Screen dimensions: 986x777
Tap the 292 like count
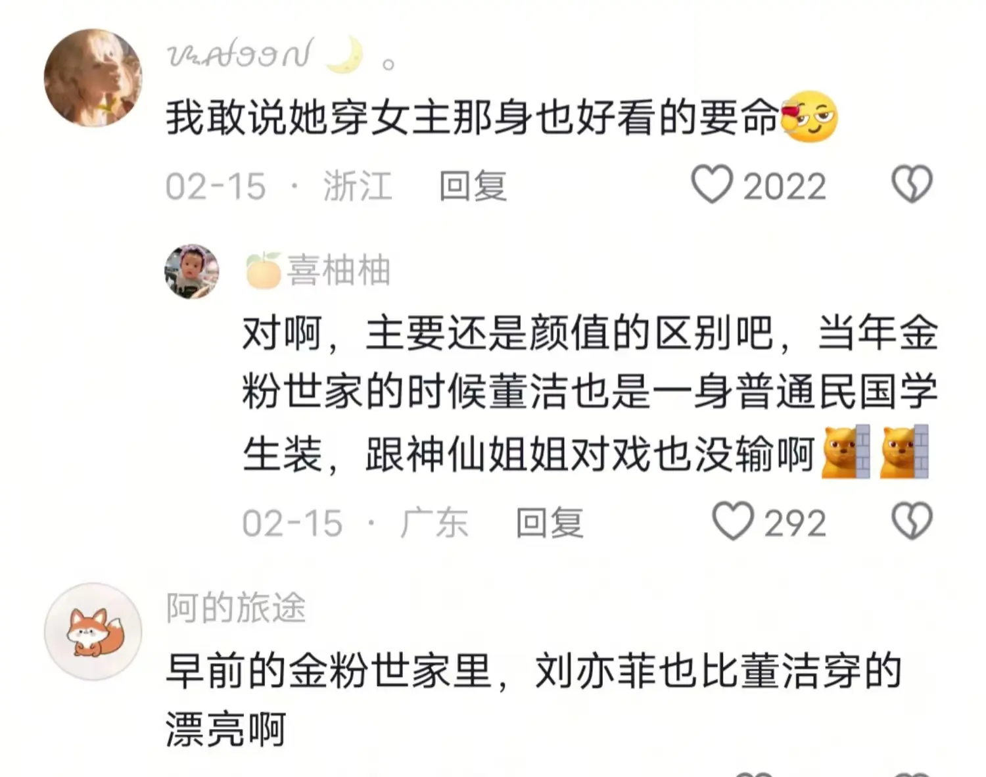tap(795, 523)
